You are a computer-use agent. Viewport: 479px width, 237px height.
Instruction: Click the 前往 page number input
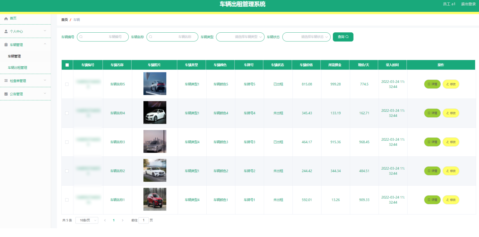tap(143, 220)
